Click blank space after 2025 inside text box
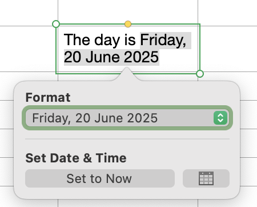The height and width of the screenshot is (207, 257). (x=178, y=57)
